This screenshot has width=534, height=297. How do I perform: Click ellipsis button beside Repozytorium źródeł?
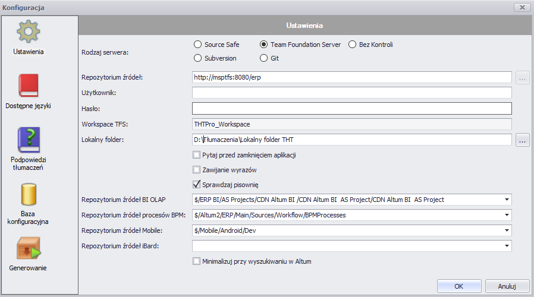click(x=523, y=77)
